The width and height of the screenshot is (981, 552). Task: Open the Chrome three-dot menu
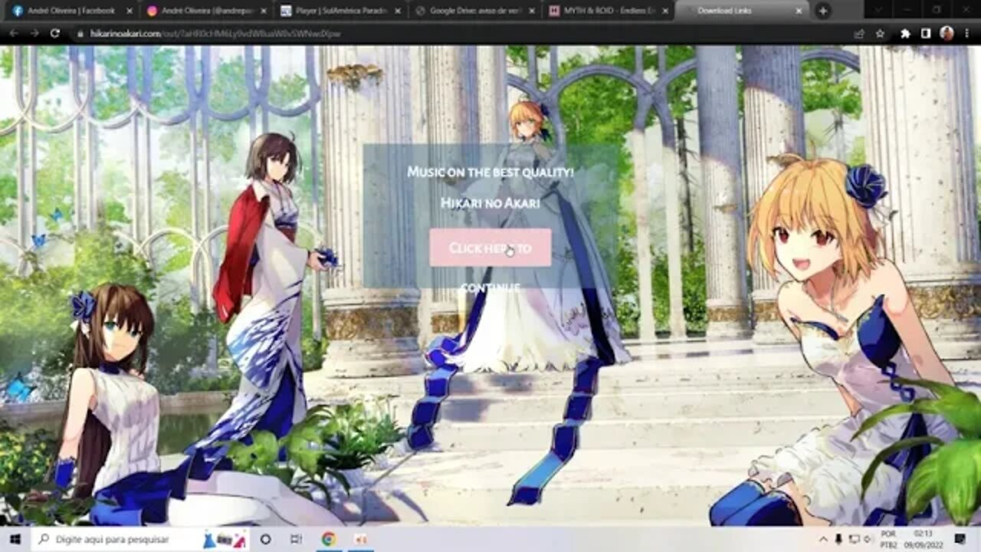(x=967, y=34)
